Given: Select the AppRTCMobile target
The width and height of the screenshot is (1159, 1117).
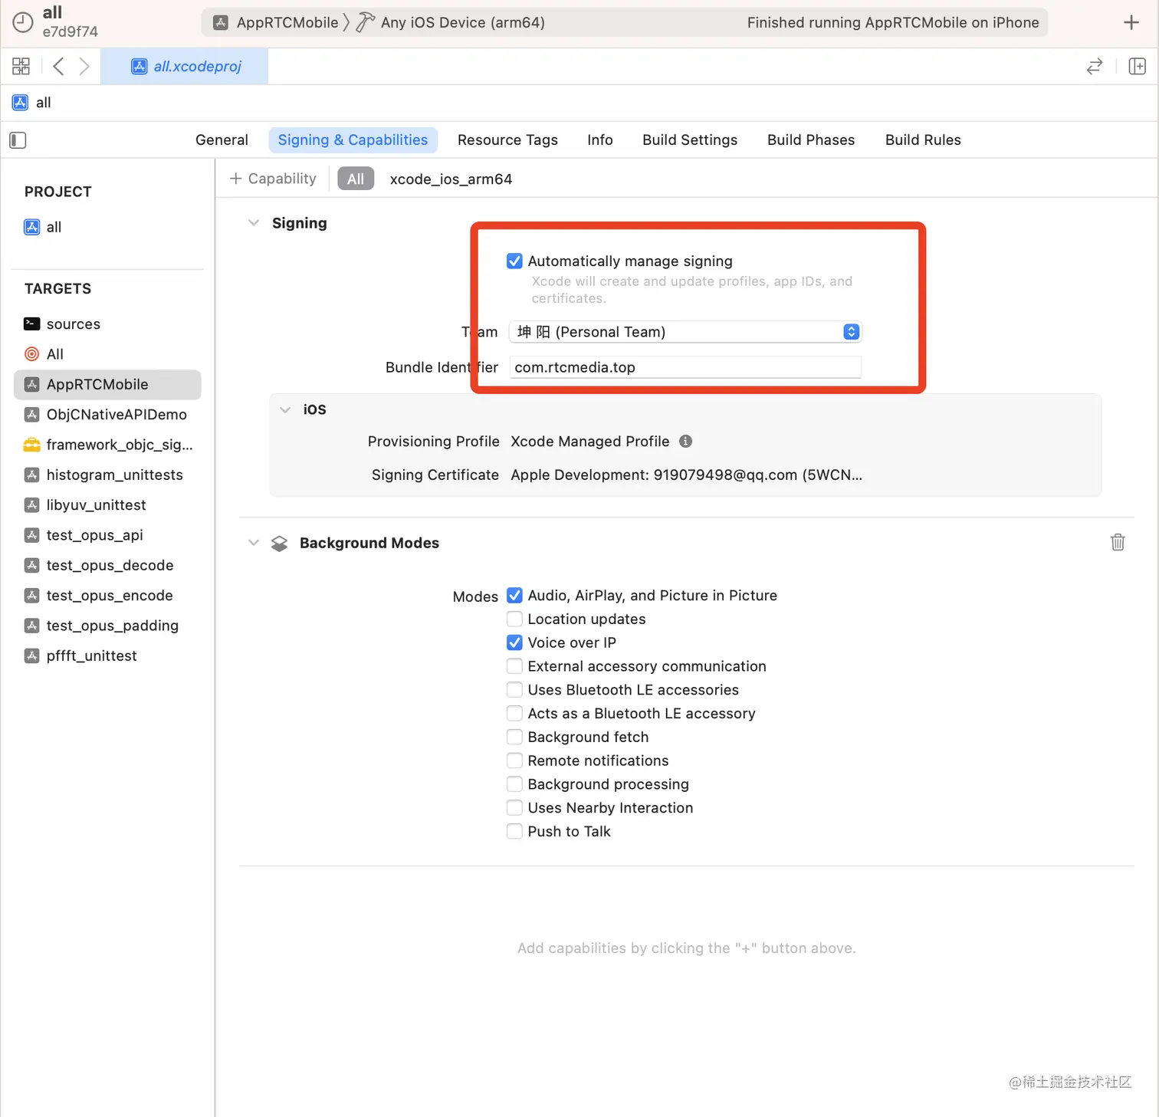Looking at the screenshot, I should point(107,384).
